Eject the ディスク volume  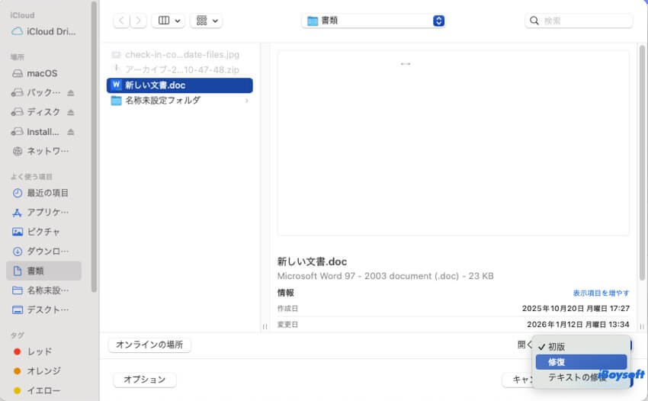(x=71, y=112)
